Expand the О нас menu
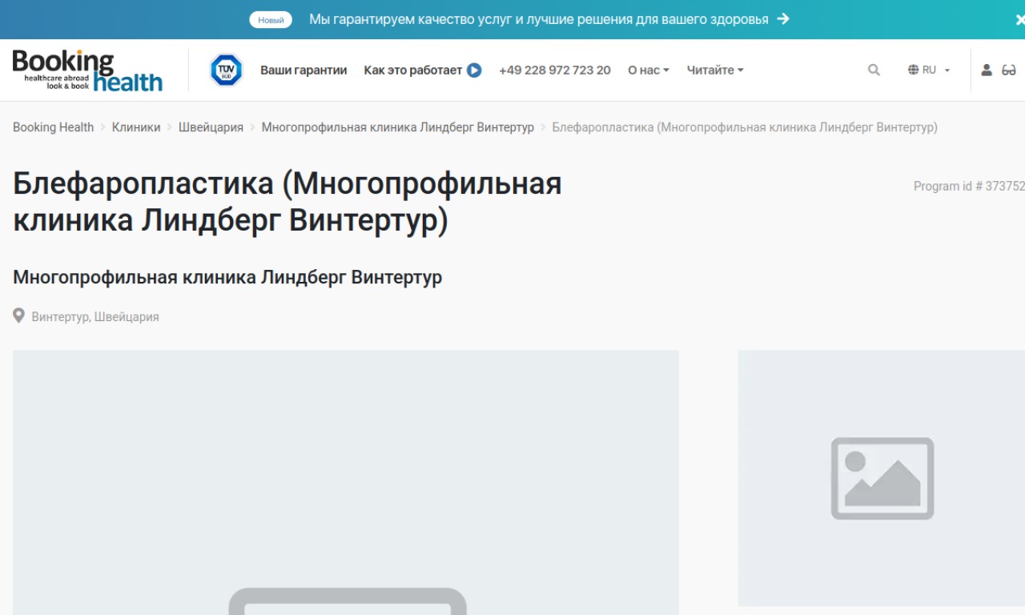 coord(649,70)
